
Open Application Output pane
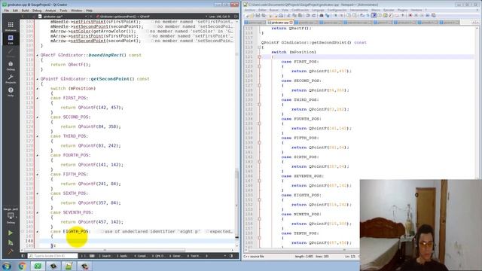click(123, 256)
